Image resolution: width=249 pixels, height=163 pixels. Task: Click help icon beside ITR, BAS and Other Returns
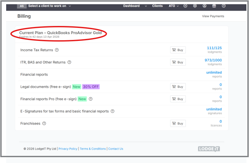(x=69, y=62)
